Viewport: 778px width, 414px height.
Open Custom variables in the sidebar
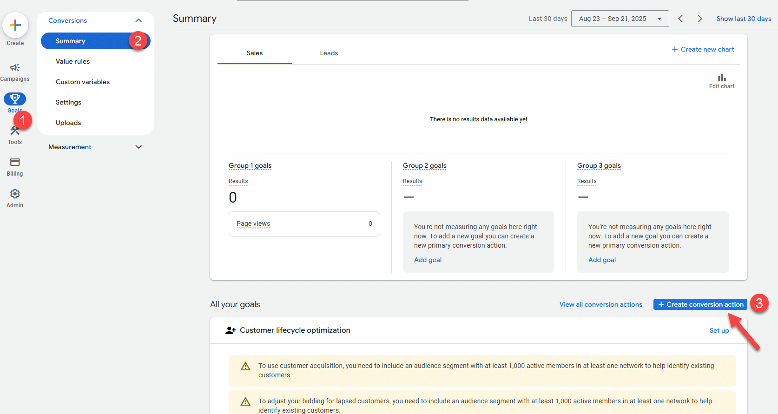[83, 82]
